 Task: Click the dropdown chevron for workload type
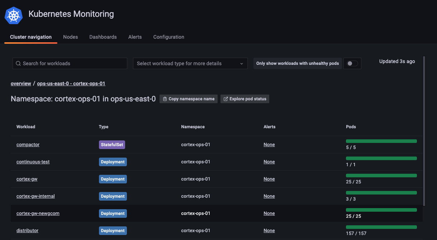point(242,63)
